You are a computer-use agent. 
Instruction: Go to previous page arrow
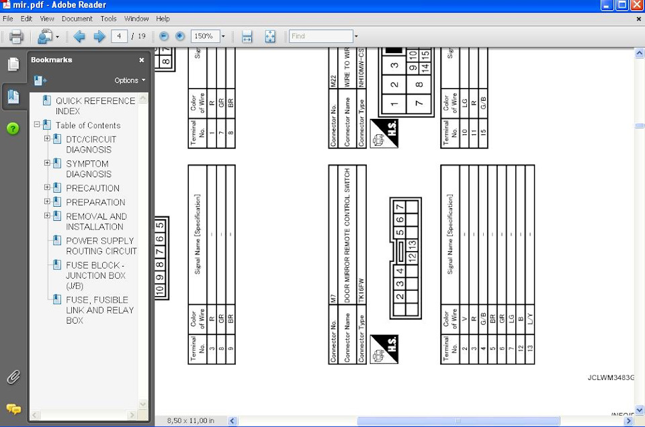(79, 36)
